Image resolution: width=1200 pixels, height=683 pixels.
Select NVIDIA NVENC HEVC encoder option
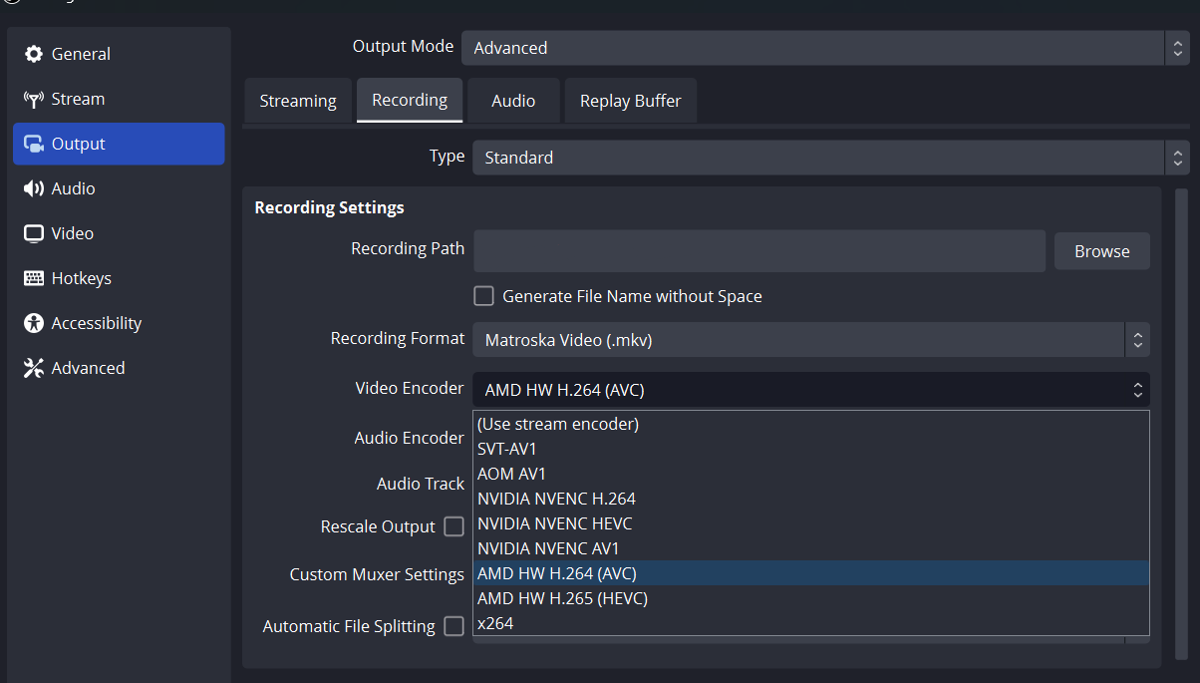tap(555, 523)
